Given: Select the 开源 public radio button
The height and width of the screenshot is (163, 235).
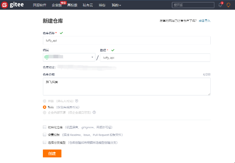Looking at the screenshot, I should pyautogui.click(x=44, y=101).
